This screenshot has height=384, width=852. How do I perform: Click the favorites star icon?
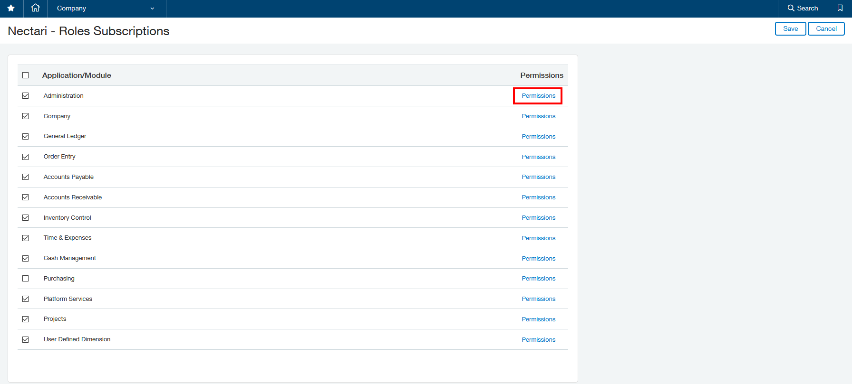11,9
